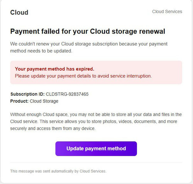
Task: Click the Subscription ID label
Action: tap(27, 94)
